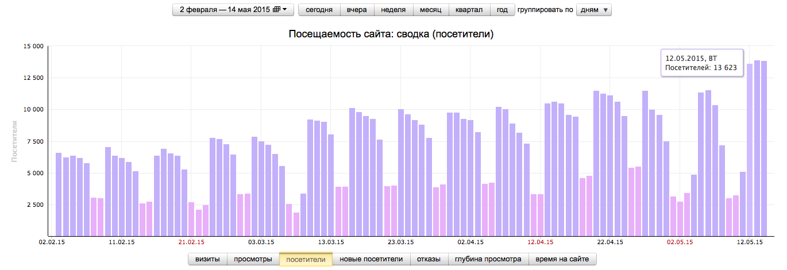
Task: Click the first bar for 02.02.15
Action: (59, 194)
